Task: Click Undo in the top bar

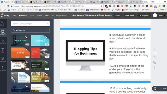Action: (32, 15)
